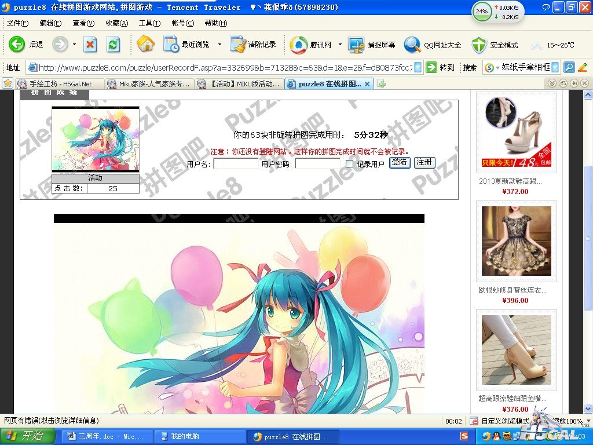Click the page scrollbar up arrow
This screenshot has width=593, height=445.
point(588,94)
